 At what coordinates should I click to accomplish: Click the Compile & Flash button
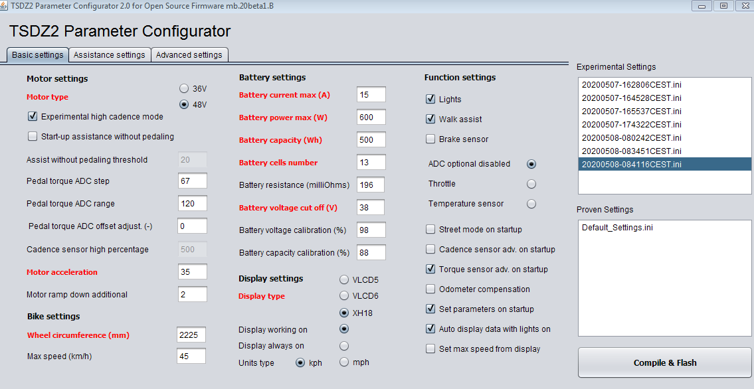664,362
